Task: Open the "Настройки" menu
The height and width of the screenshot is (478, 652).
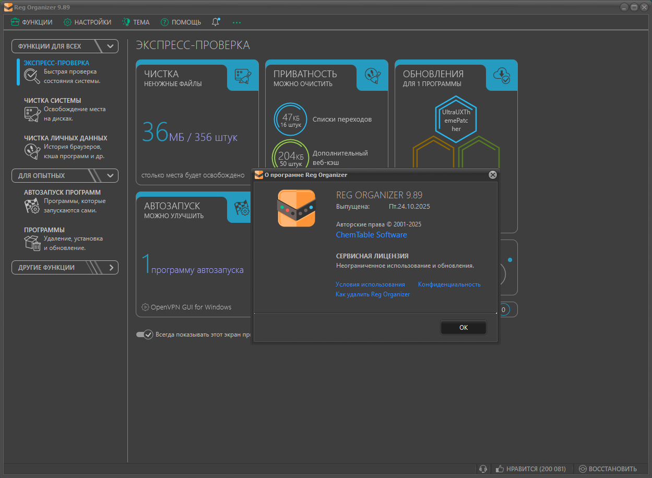Action: 87,22
